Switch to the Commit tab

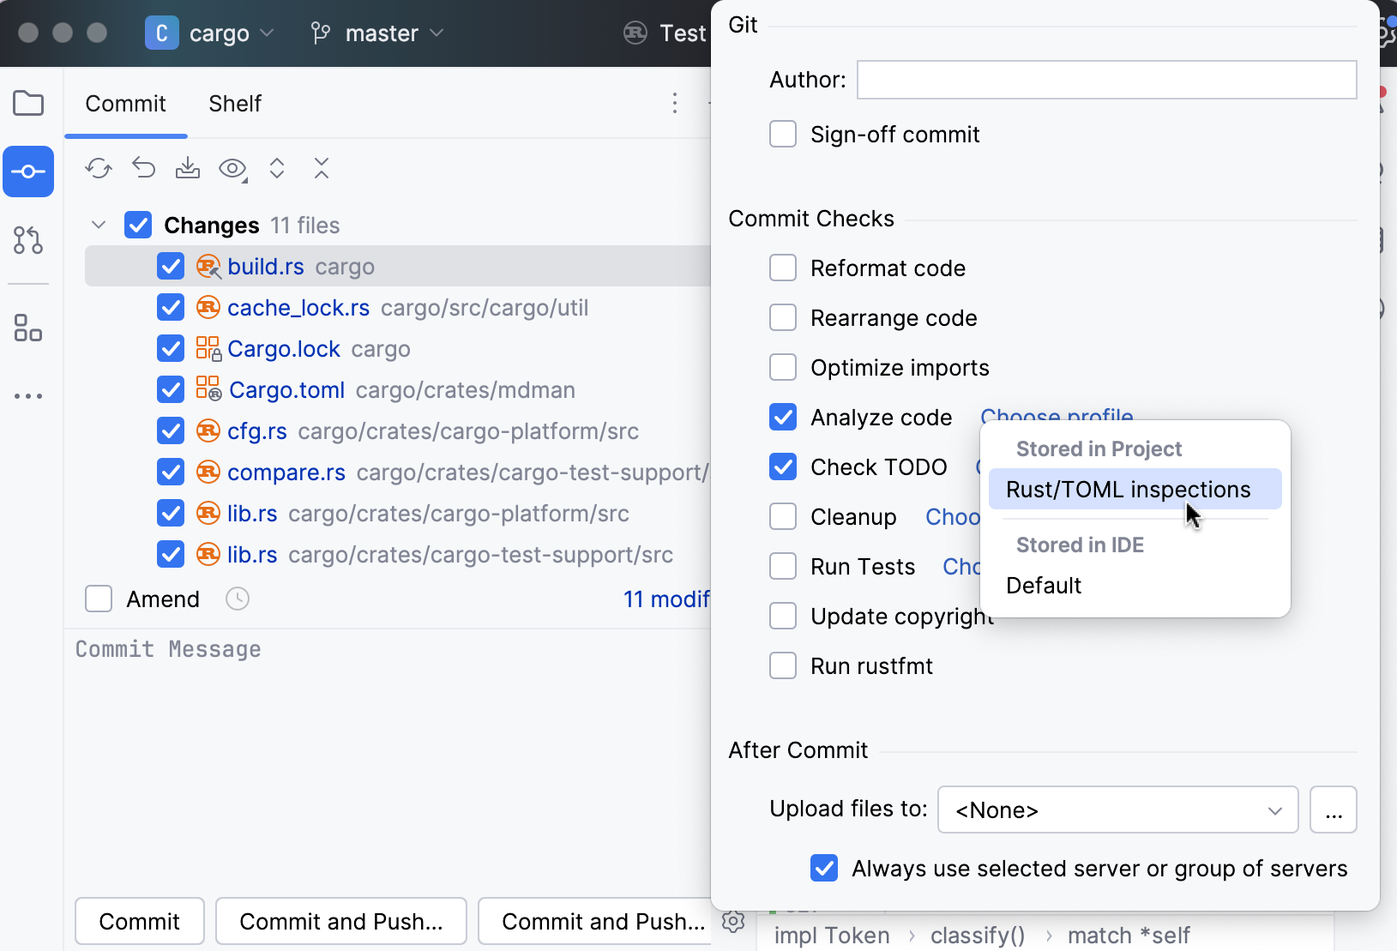click(125, 104)
